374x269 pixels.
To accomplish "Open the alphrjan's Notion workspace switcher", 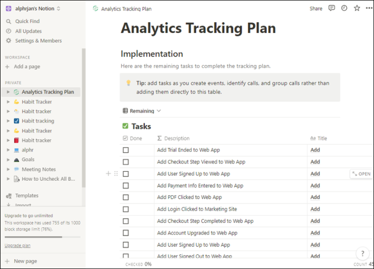I will (x=34, y=9).
